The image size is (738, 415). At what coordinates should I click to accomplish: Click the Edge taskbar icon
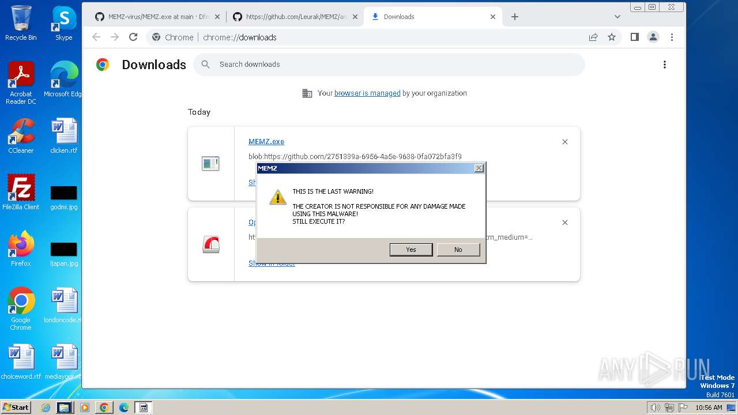pos(123,408)
